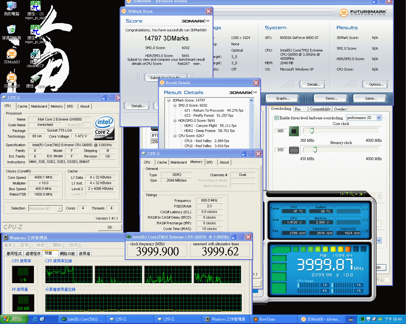Screen dimensions: 406x324
Task: Collapse the CPU Score: 6267 tree node
Action: pyautogui.click(x=175, y=136)
